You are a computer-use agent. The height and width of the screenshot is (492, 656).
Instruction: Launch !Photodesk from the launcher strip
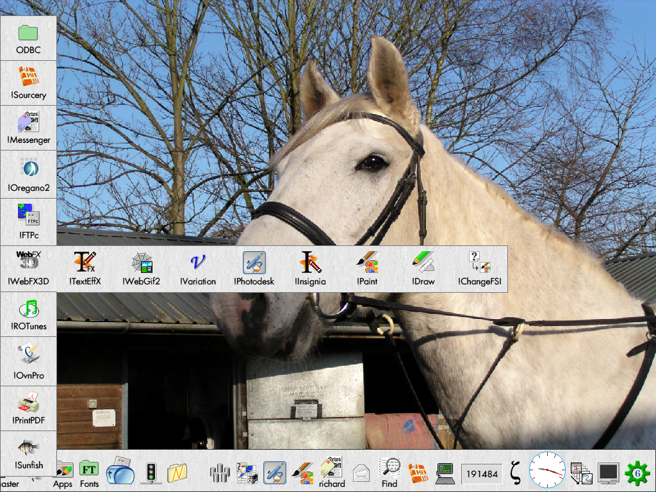[x=254, y=268]
